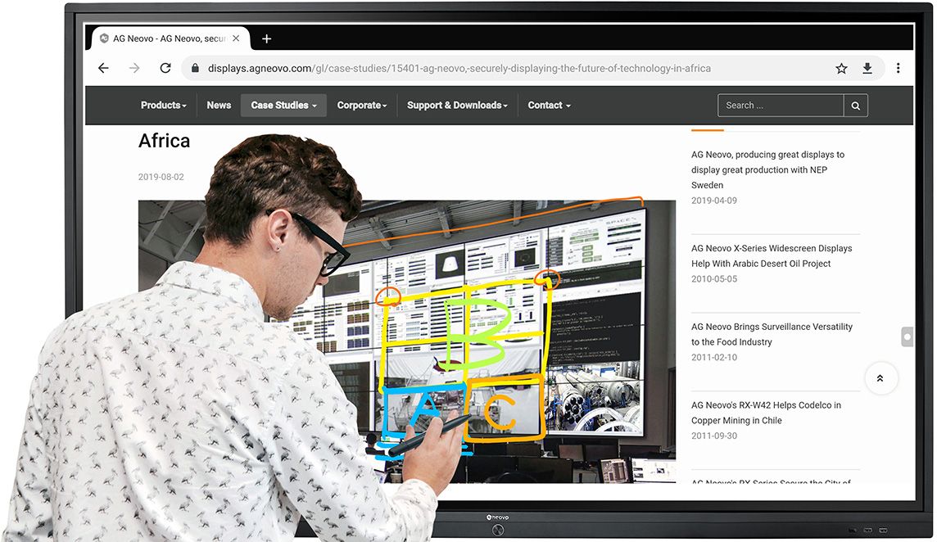Screen dimensions: 937x542
Task: Go back with the browser back arrow
Action: click(x=103, y=68)
